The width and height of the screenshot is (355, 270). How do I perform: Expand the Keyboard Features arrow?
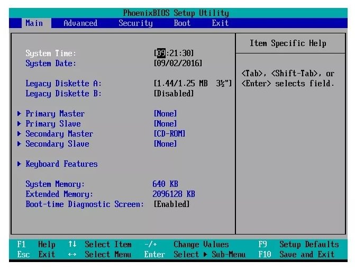[x=19, y=164]
